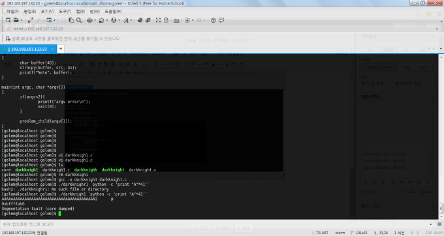Click the session-add arrow icon in hint bar
444x236 pixels.
[x=8, y=38]
